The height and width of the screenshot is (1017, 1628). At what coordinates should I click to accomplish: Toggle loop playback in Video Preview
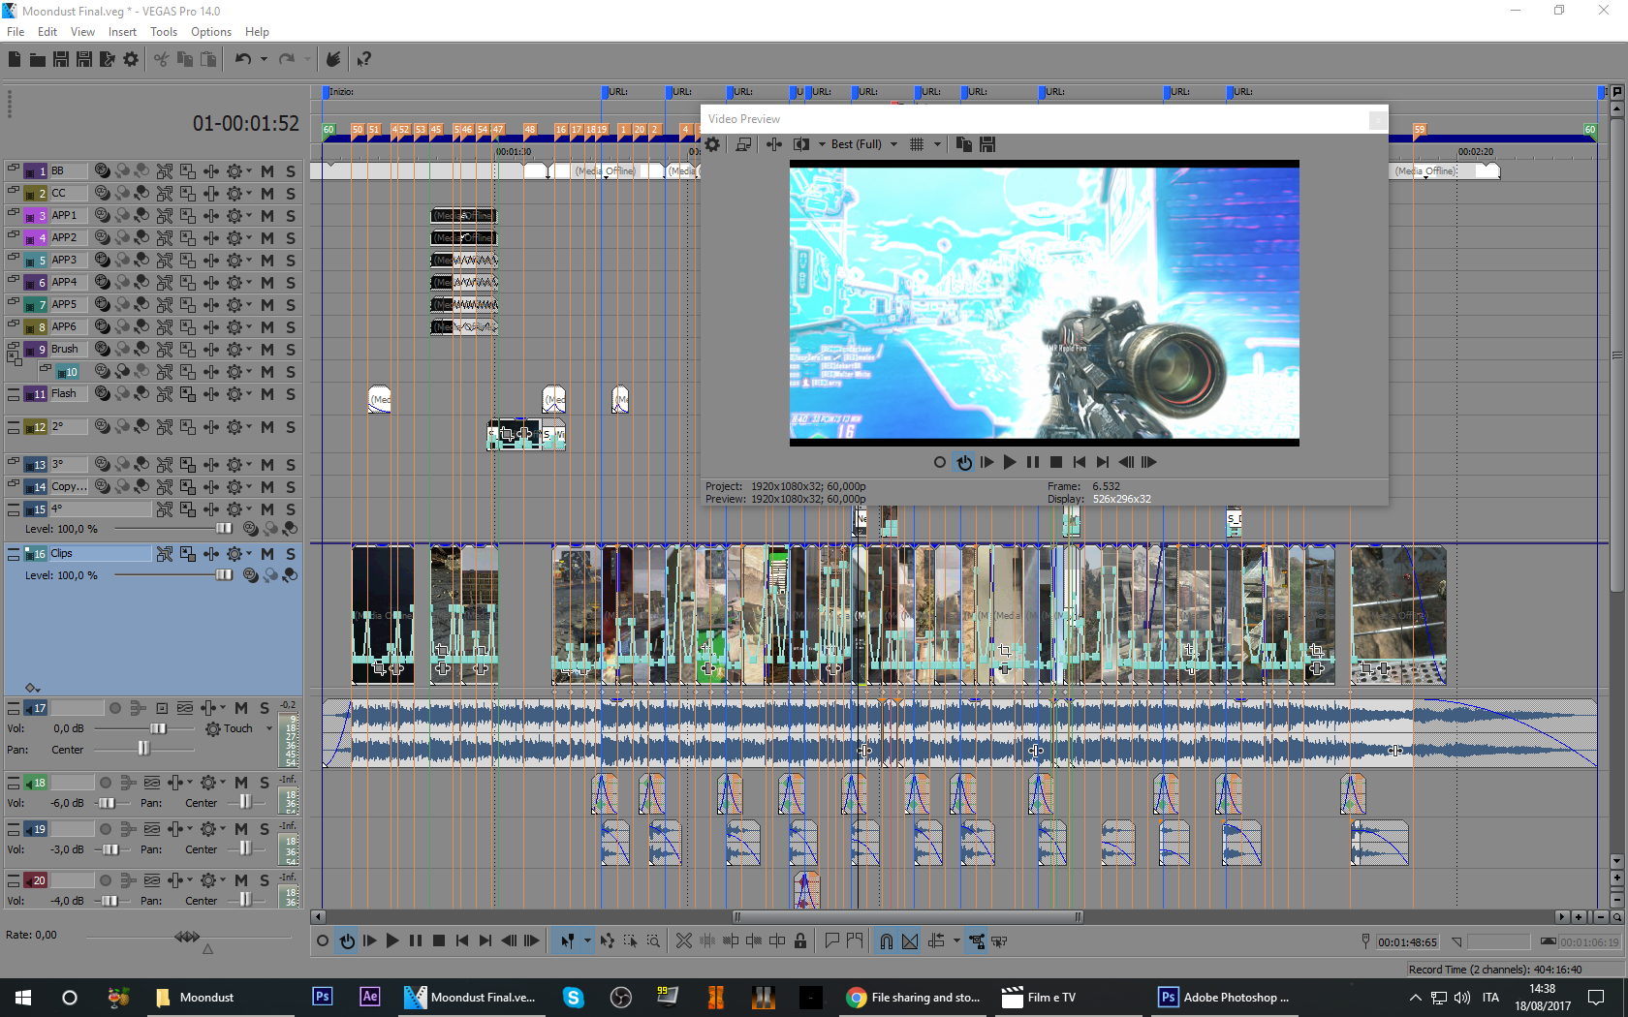[964, 462]
